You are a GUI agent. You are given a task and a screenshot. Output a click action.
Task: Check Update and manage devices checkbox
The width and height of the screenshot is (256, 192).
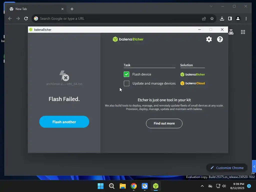click(x=126, y=83)
